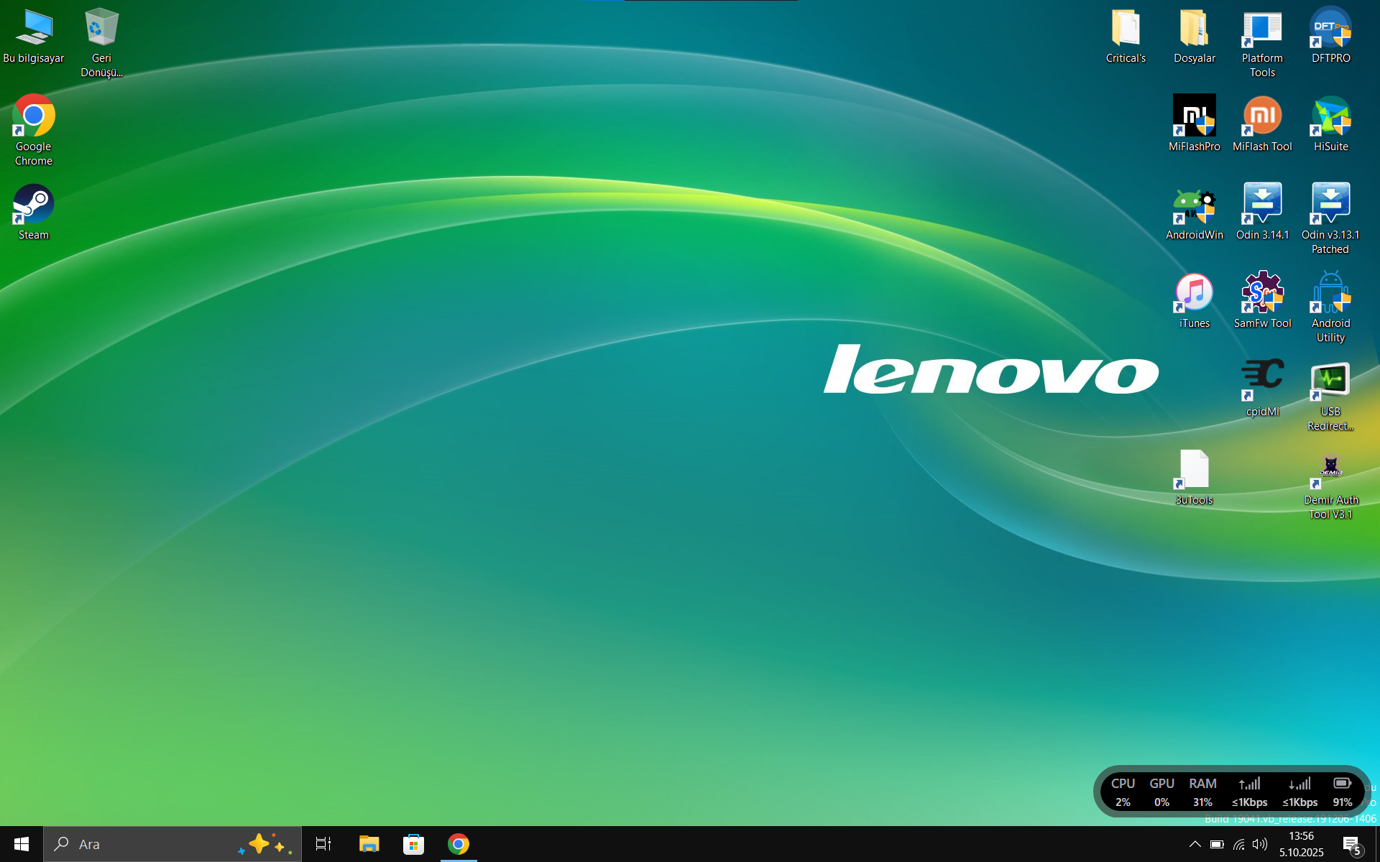Click the GPU 0% monitor widget reading
The width and height of the screenshot is (1380, 862).
click(1161, 792)
